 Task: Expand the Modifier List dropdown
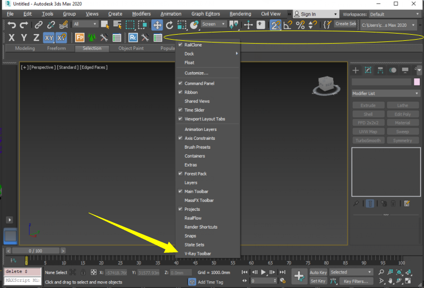pyautogui.click(x=386, y=93)
